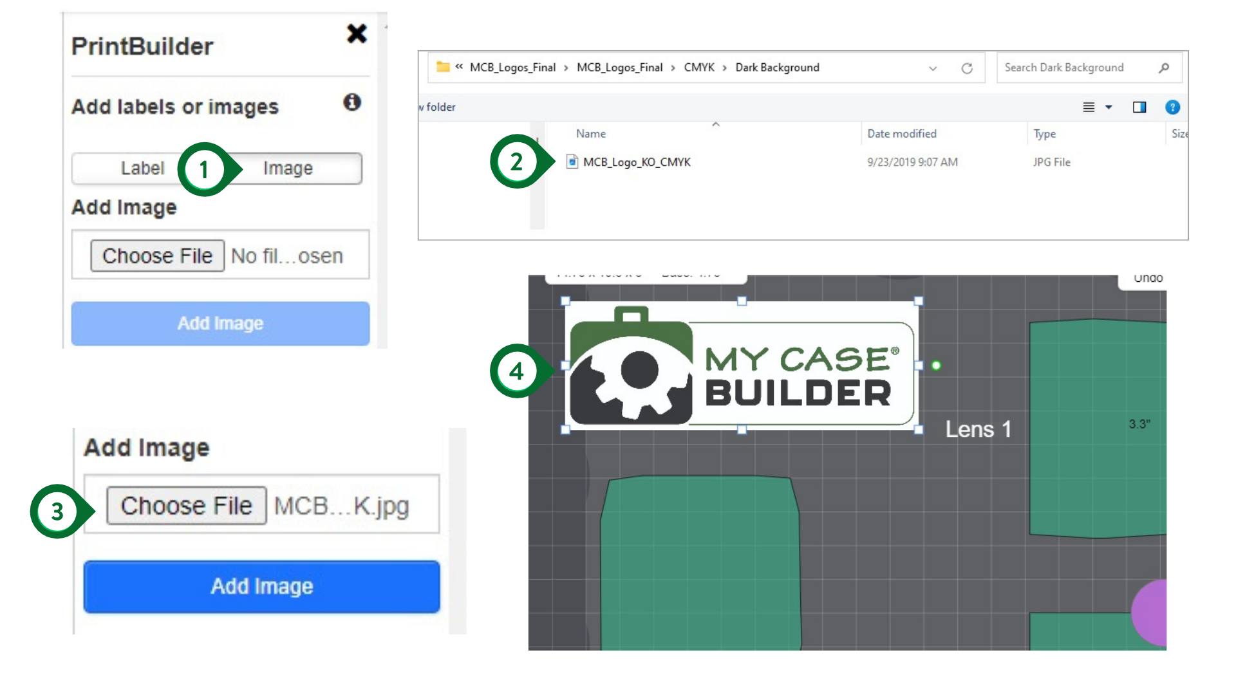The image size is (1236, 693).
Task: Click Choose File showing no file chosen
Action: click(157, 256)
